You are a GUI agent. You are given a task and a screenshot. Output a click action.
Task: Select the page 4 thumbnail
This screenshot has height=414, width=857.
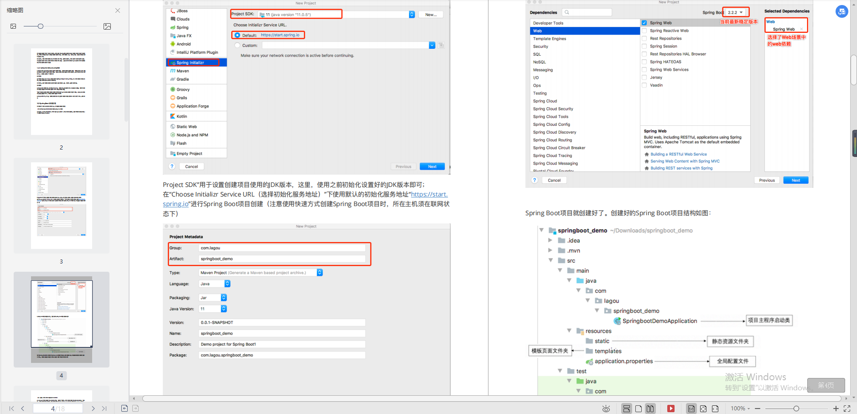pyautogui.click(x=62, y=320)
